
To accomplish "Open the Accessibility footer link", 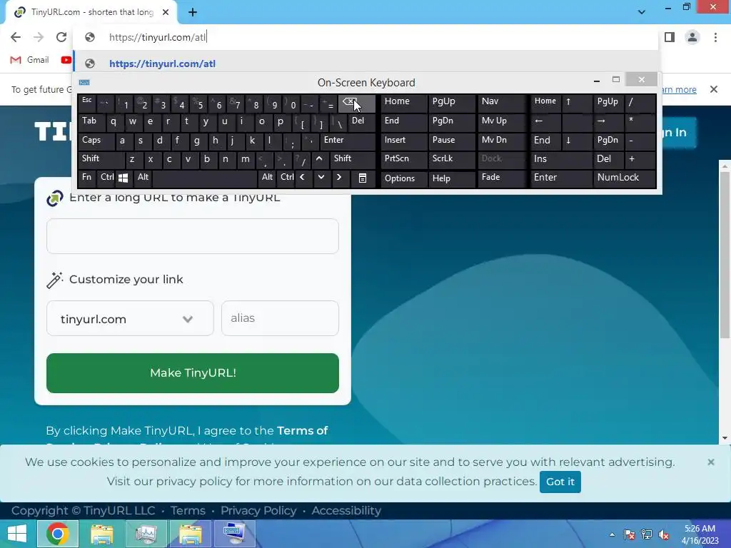I will click(x=346, y=511).
